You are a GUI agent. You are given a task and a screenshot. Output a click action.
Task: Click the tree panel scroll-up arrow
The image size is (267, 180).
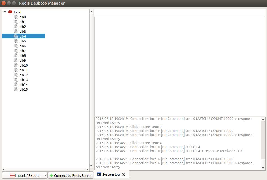pyautogui.click(x=91, y=11)
